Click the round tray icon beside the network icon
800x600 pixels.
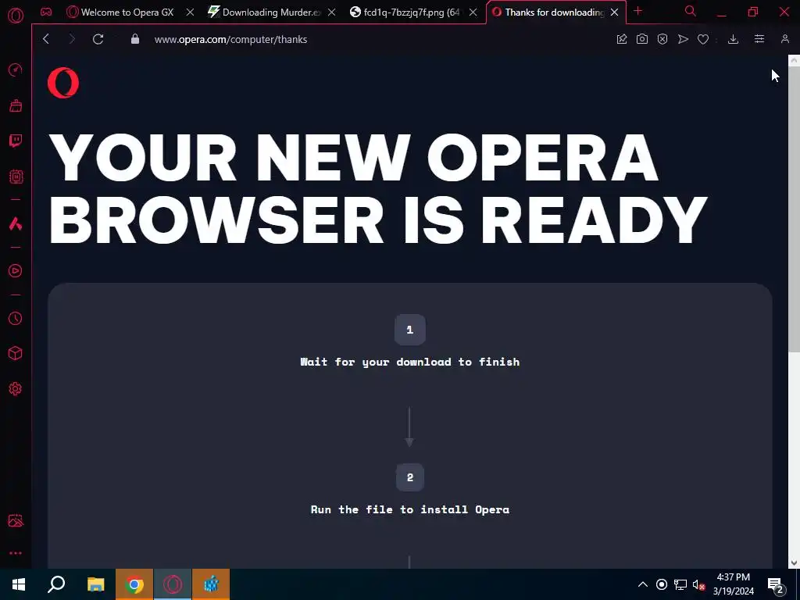(662, 584)
